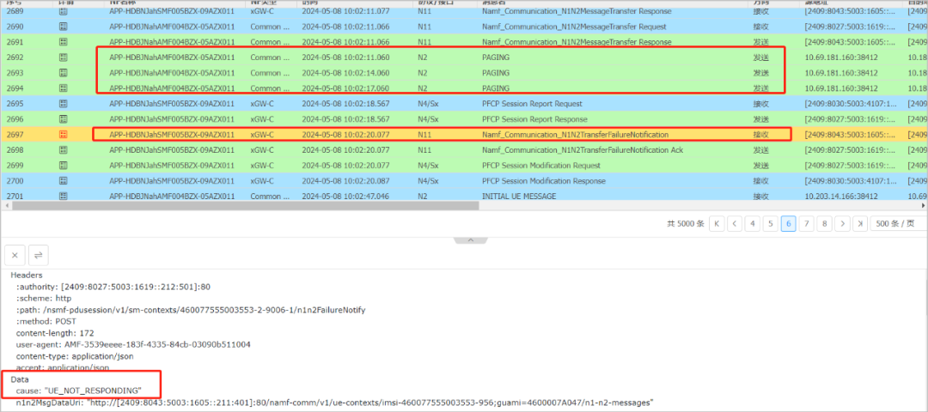Go to the previous page arrow
This screenshot has width=928, height=412.
(x=735, y=224)
